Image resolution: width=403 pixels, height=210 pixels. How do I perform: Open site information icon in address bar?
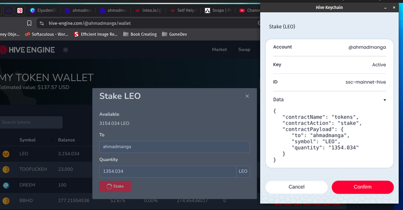[x=41, y=24]
